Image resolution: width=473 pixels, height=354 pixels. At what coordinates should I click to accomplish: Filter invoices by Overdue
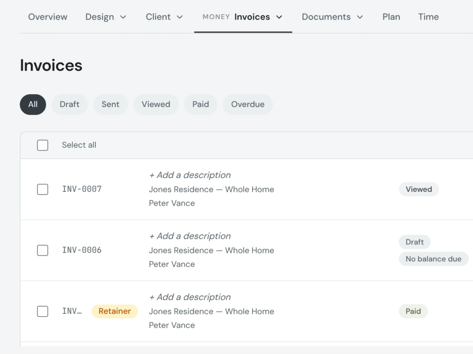point(248,104)
